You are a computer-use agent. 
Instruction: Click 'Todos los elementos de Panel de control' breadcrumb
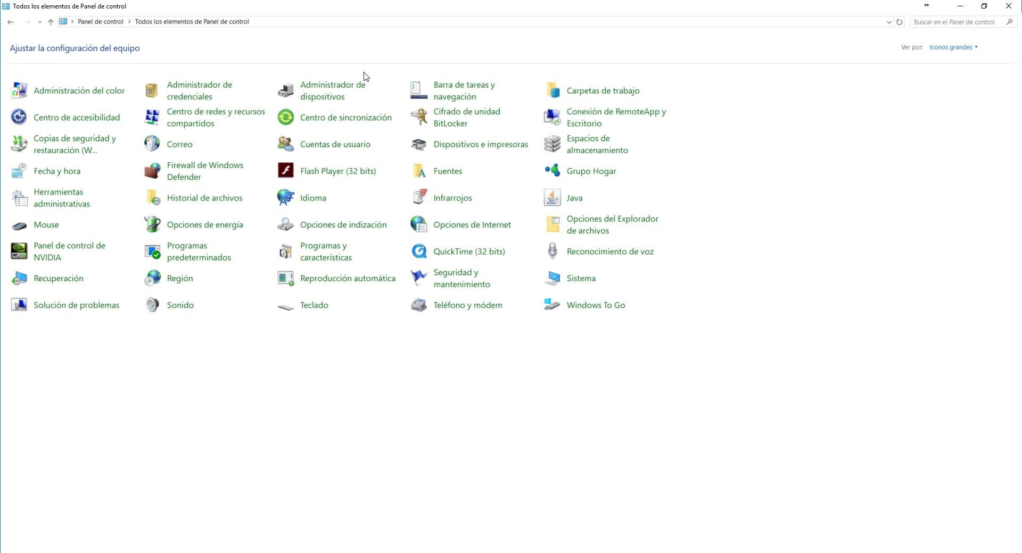click(x=192, y=22)
